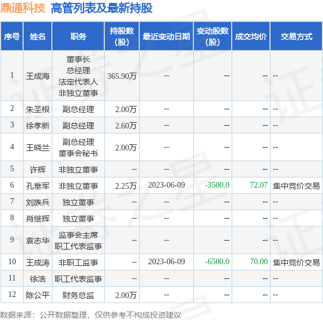Image resolution: width=323 pixels, height=320 pixels.
Task: Click 独立董事 in 刘族兵 row
Action: 78,202
